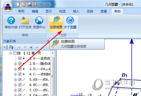Screen dimensions: 141x96
Task: Click expand-all tree icon in object list toolbar
Action: [x=6, y=47]
